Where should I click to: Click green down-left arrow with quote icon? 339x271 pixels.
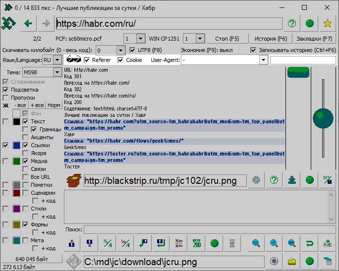[x=143, y=243]
